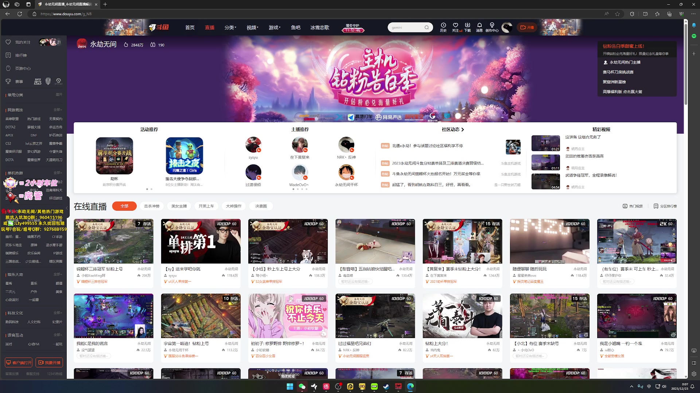Click the 客户端打开 button

point(19,362)
